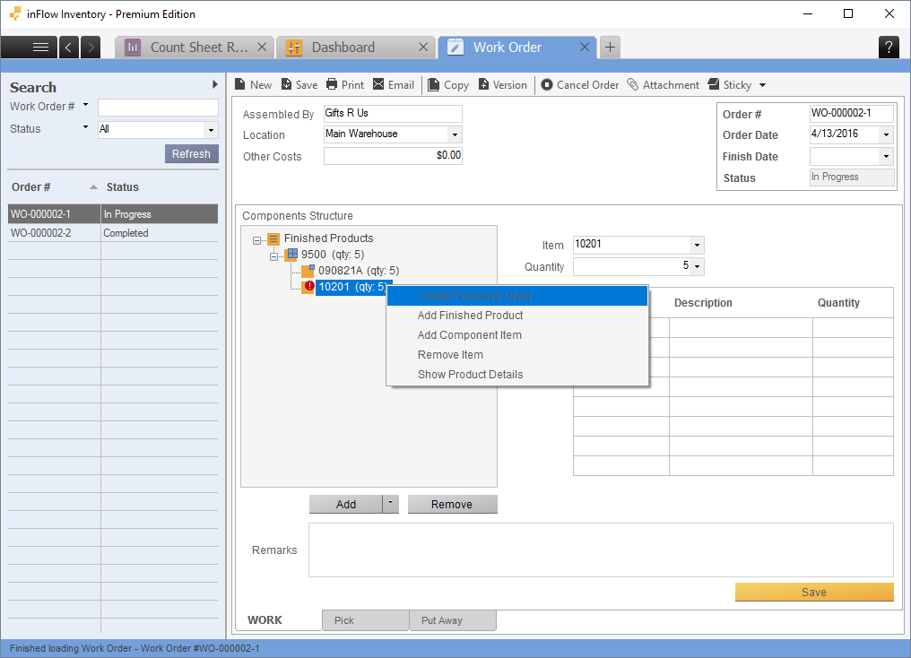This screenshot has width=911, height=658.
Task: Click the Email envelope icon
Action: [378, 85]
